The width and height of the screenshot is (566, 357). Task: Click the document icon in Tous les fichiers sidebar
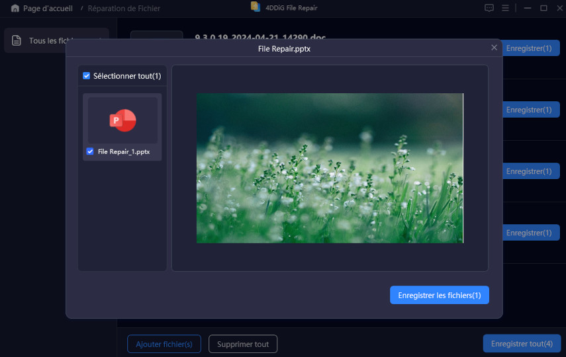(17, 40)
